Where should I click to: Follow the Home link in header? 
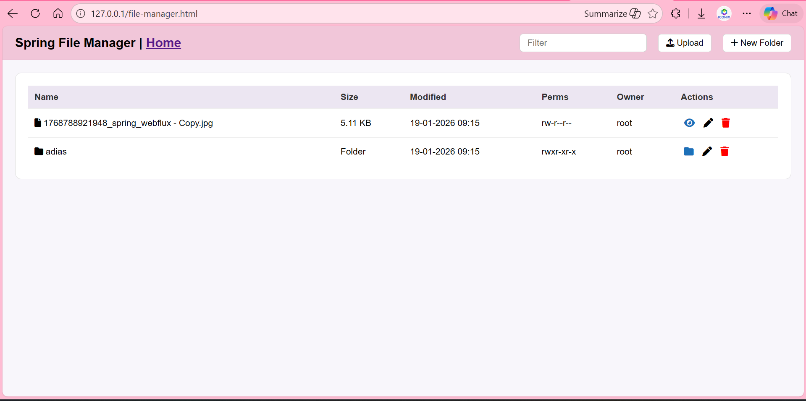[163, 43]
